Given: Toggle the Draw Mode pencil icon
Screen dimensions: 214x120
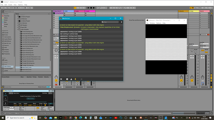Looking at the screenshot, I should (x=191, y=8).
